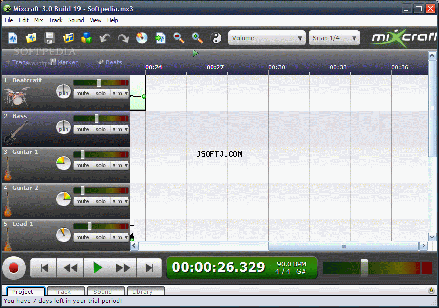Add a new track with + Track
This screenshot has height=308, width=439.
(17, 62)
